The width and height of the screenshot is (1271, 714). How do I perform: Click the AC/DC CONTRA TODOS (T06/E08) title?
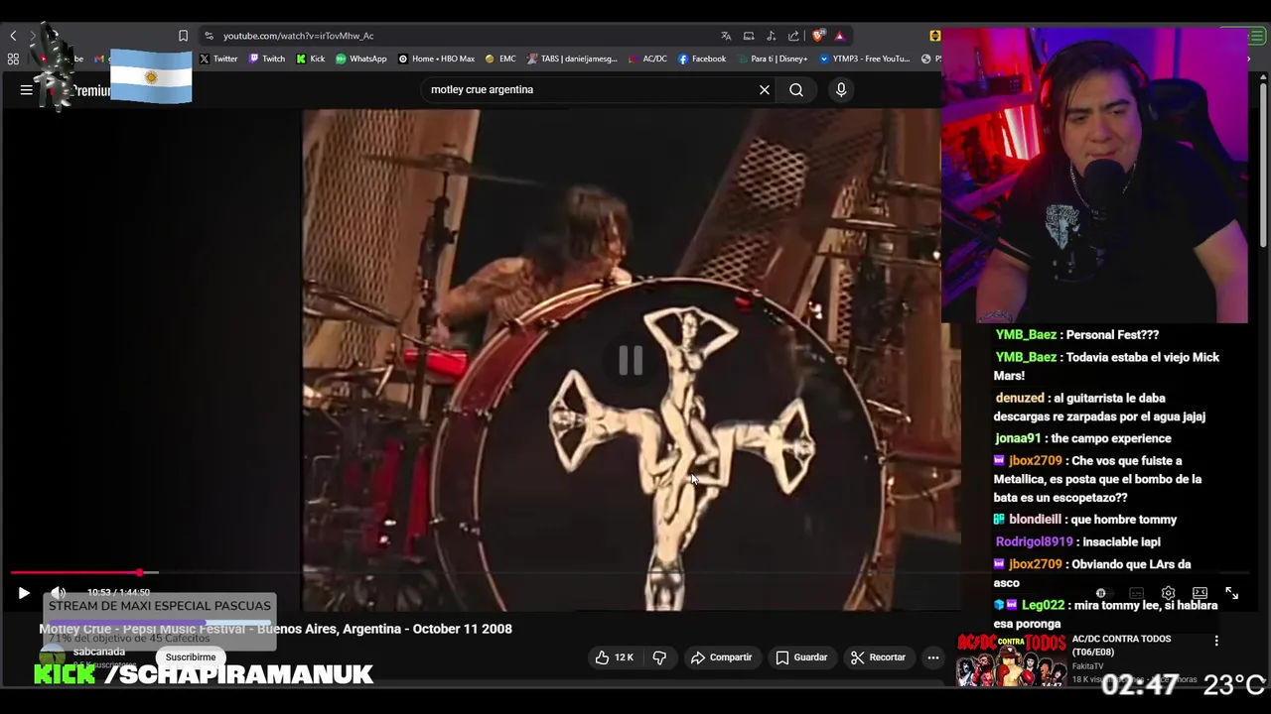pyautogui.click(x=1121, y=646)
